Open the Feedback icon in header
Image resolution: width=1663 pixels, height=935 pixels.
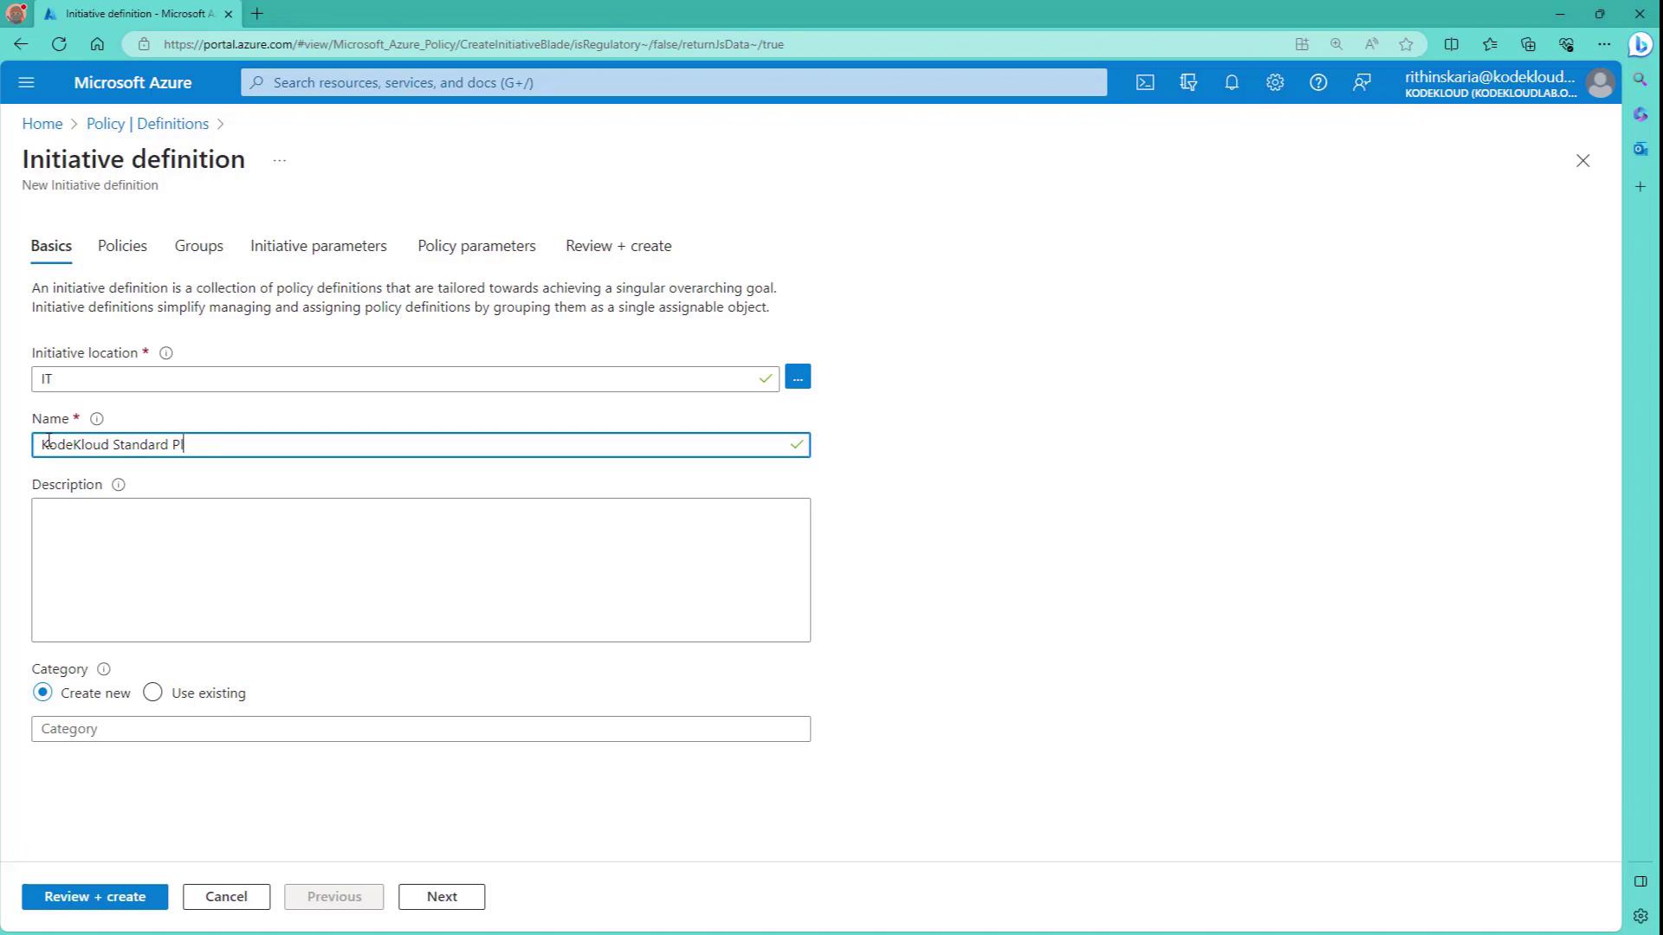pos(1362,83)
